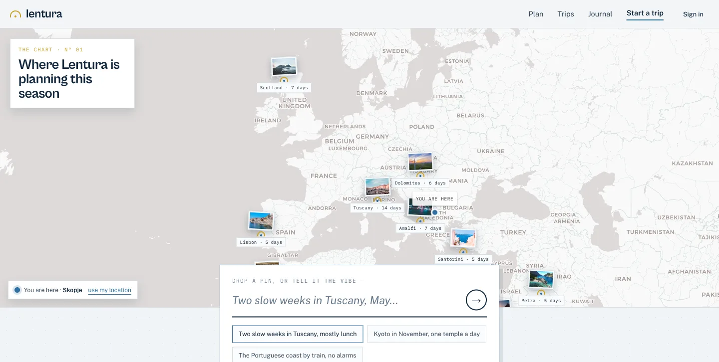Click the blue You Are Here dot
Viewport: 719px width, 362px height.
434,212
